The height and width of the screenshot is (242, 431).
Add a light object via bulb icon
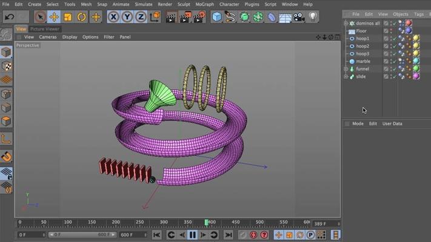point(313,17)
